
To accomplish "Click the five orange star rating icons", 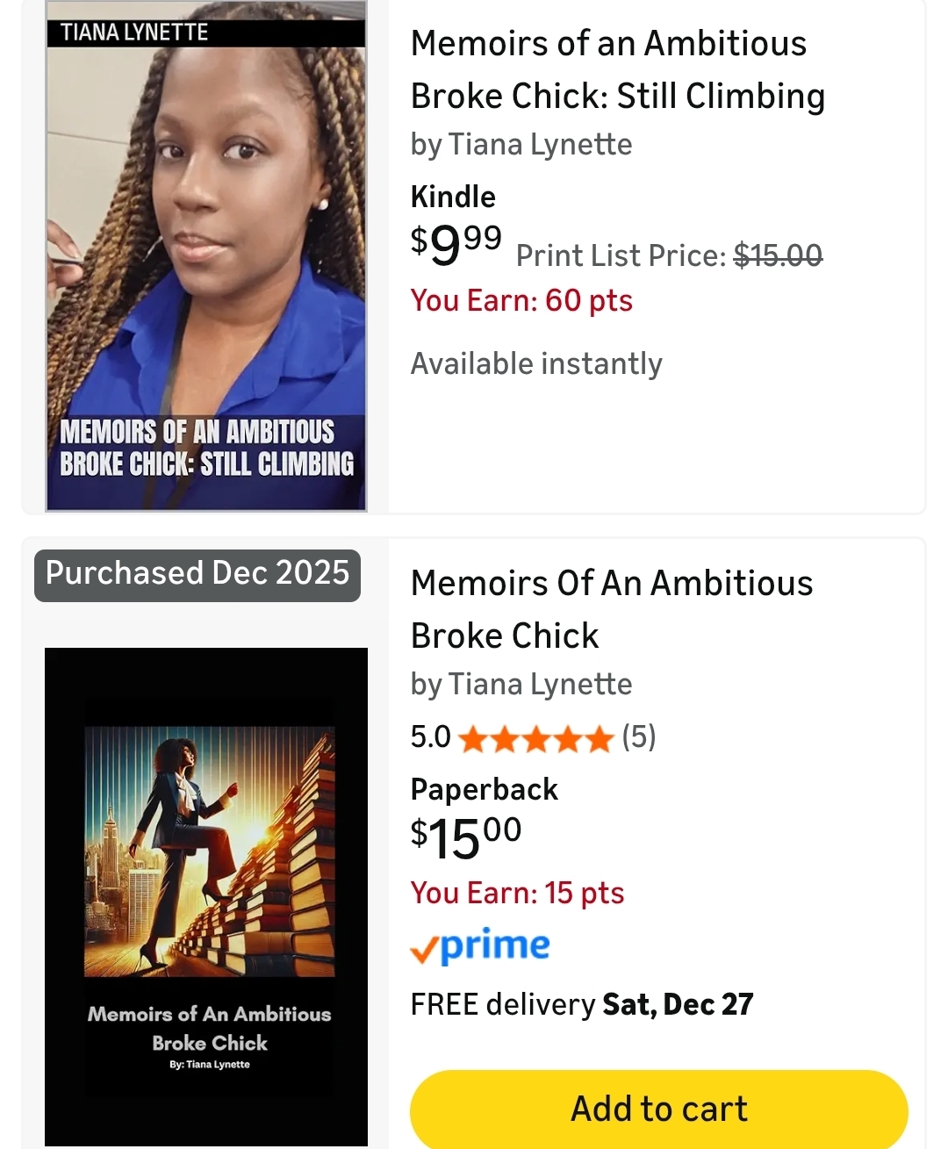I will pyautogui.click(x=535, y=739).
